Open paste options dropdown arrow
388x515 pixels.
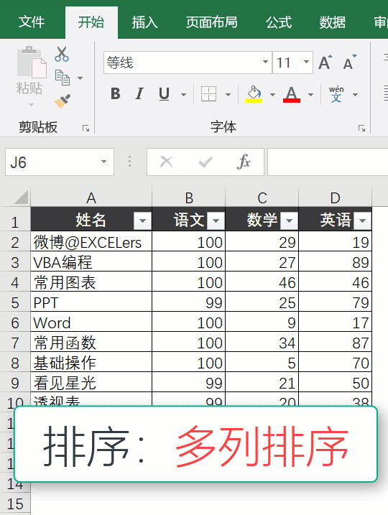click(31, 105)
